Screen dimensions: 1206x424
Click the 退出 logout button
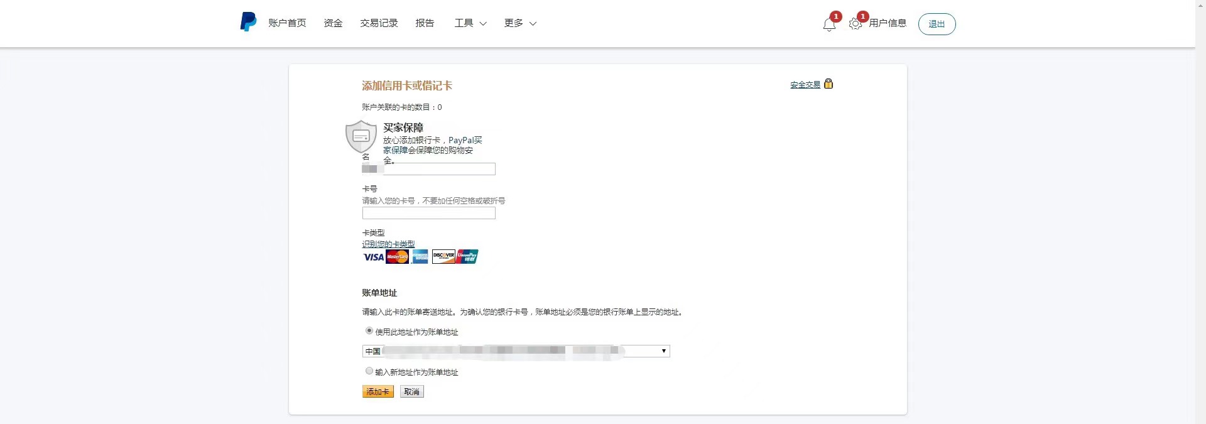[937, 24]
